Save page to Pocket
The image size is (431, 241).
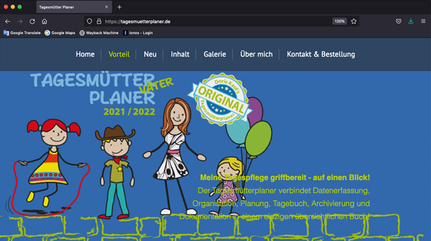click(398, 22)
